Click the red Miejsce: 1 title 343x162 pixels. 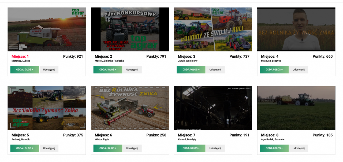[20, 56]
